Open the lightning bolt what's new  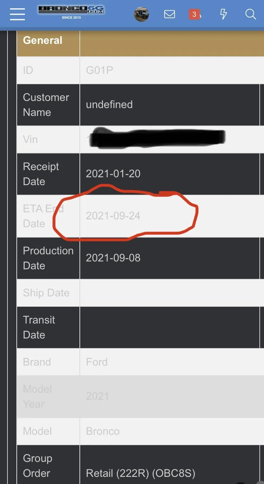(x=223, y=14)
